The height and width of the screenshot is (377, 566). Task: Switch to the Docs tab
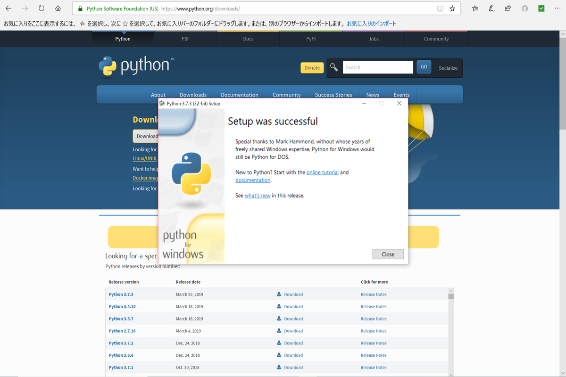248,39
